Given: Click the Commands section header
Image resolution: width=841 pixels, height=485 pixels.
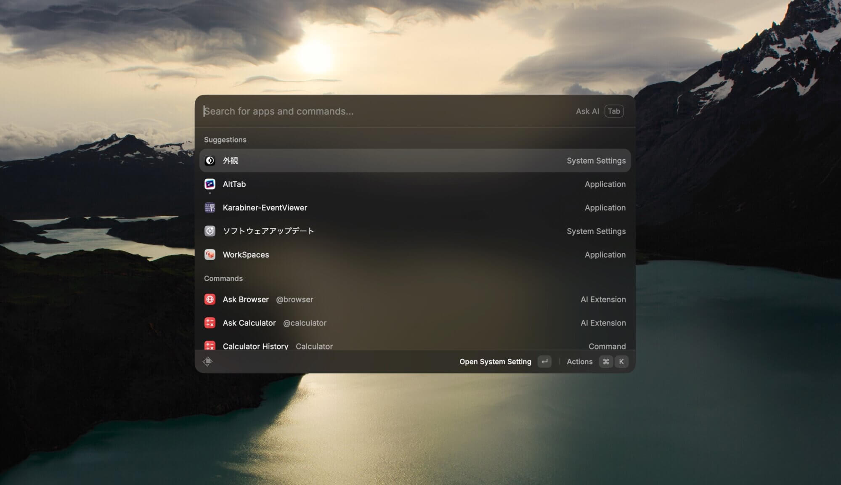Looking at the screenshot, I should click(223, 278).
